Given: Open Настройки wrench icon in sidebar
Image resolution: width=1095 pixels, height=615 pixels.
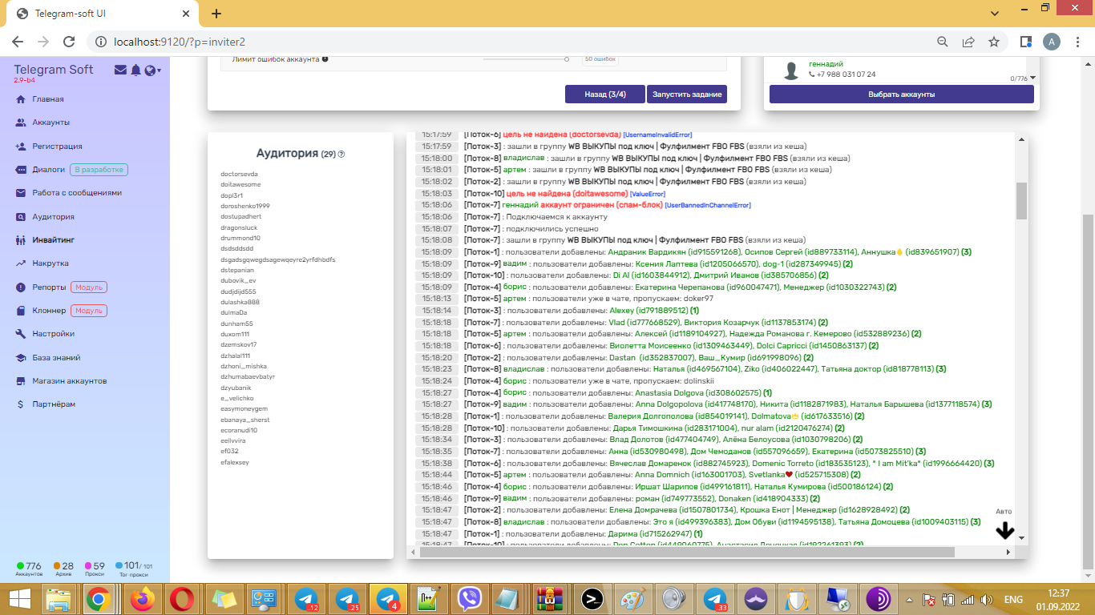Looking at the screenshot, I should 21,334.
